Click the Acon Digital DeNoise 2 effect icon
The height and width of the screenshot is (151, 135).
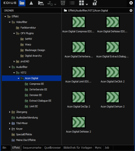(x=79, y=122)
